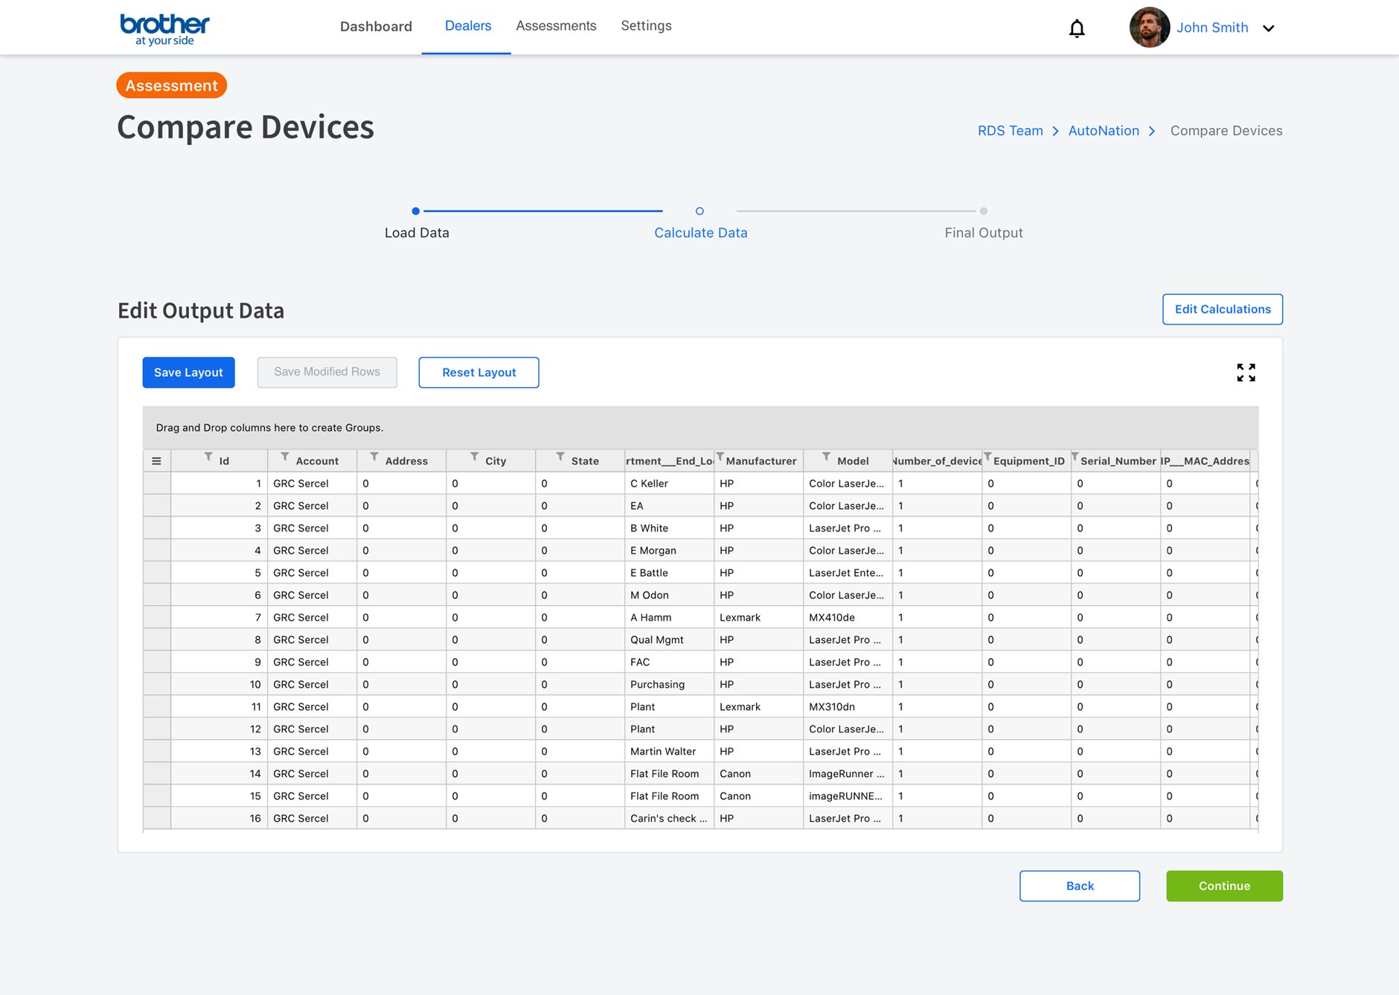Screen dimensions: 1399x995
Task: Click Save Modified Rows button
Action: click(x=327, y=372)
